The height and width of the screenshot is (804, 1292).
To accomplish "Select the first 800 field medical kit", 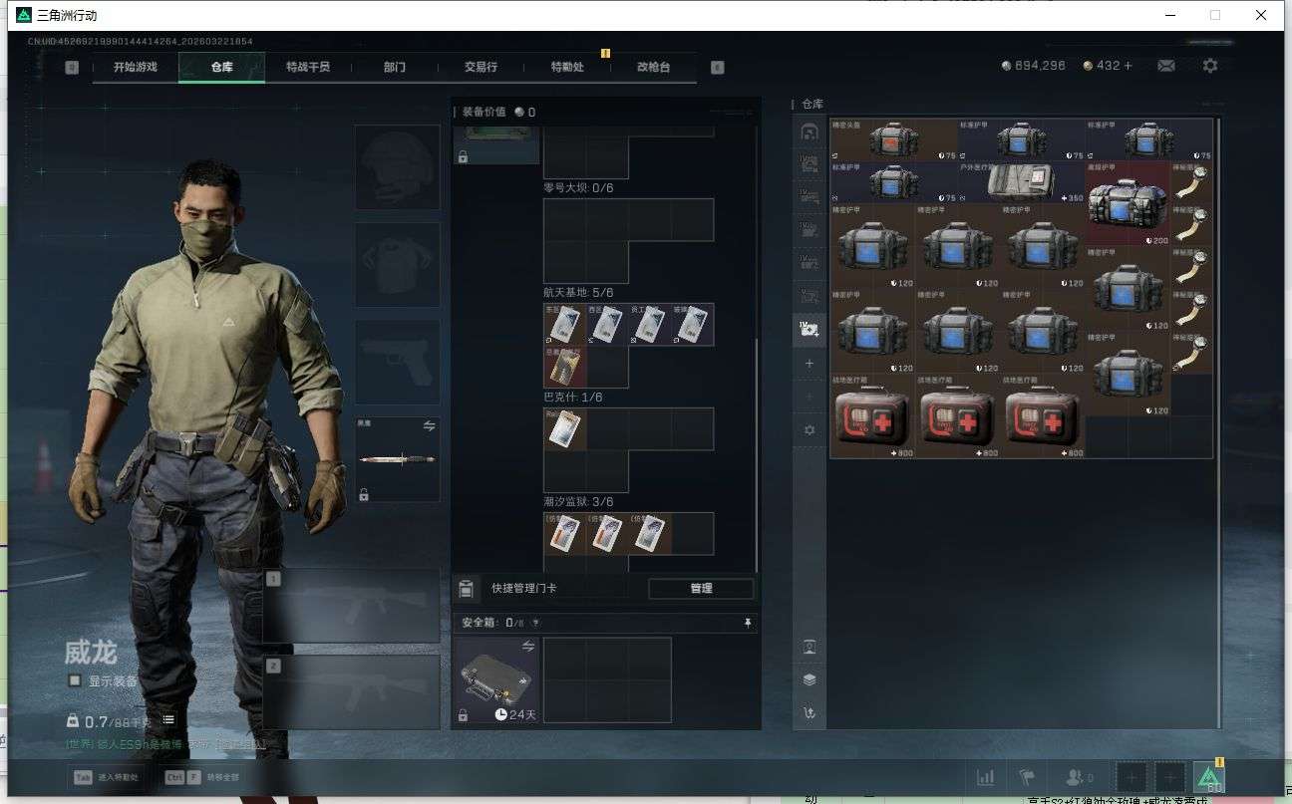I will tap(872, 416).
